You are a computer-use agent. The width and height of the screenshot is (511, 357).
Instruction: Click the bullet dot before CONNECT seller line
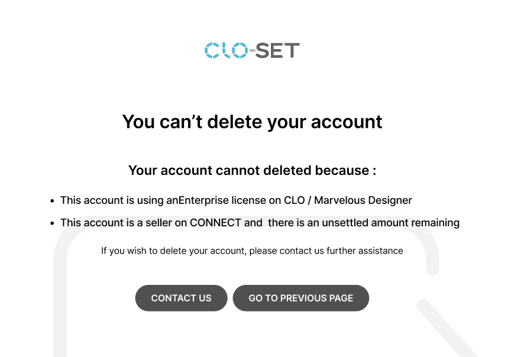click(x=52, y=223)
